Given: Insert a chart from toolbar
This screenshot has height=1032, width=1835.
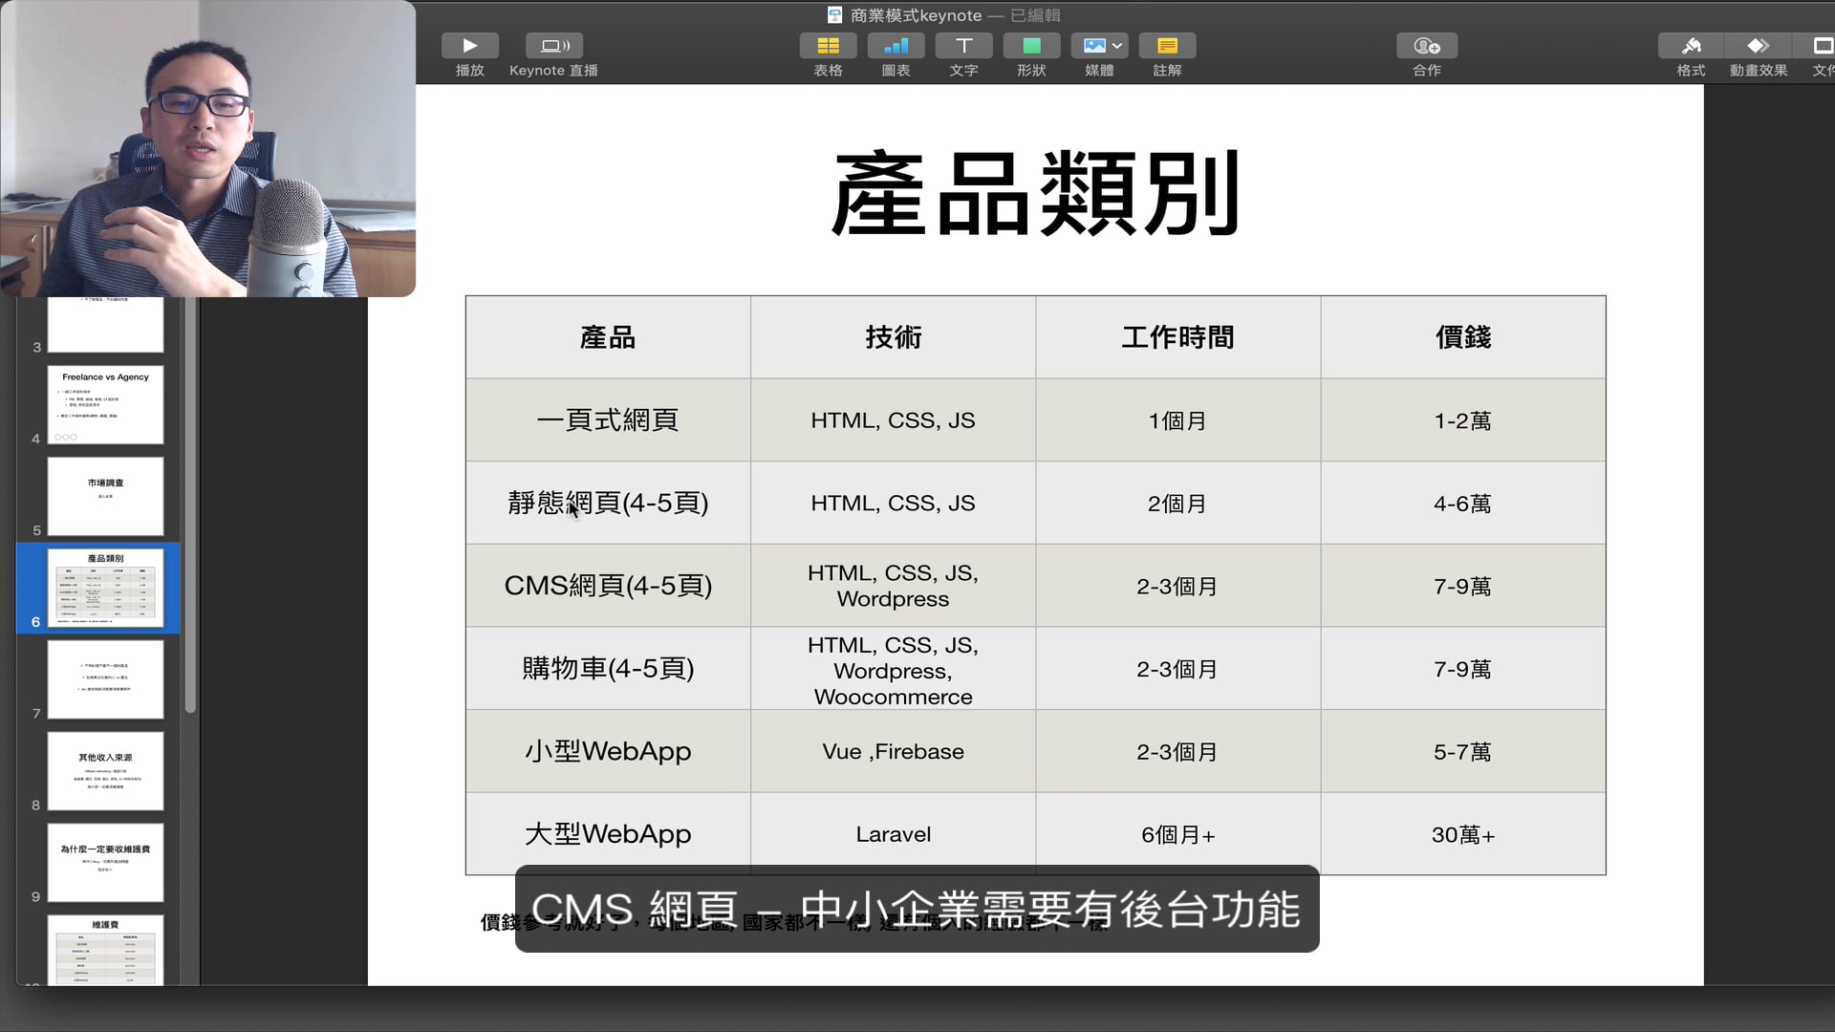Looking at the screenshot, I should 896,46.
